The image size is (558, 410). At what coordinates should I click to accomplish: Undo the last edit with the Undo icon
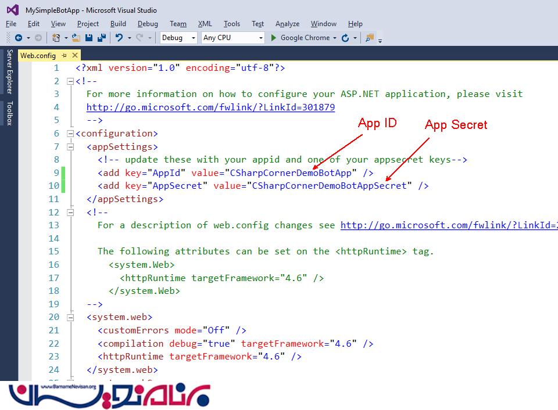[119, 38]
